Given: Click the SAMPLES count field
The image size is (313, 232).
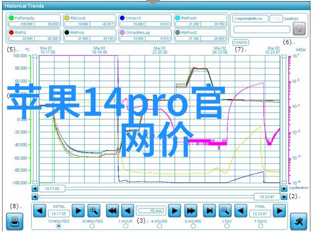Looking at the screenshot, I should click(276, 19).
